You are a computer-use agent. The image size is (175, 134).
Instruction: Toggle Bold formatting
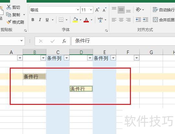point(33,20)
